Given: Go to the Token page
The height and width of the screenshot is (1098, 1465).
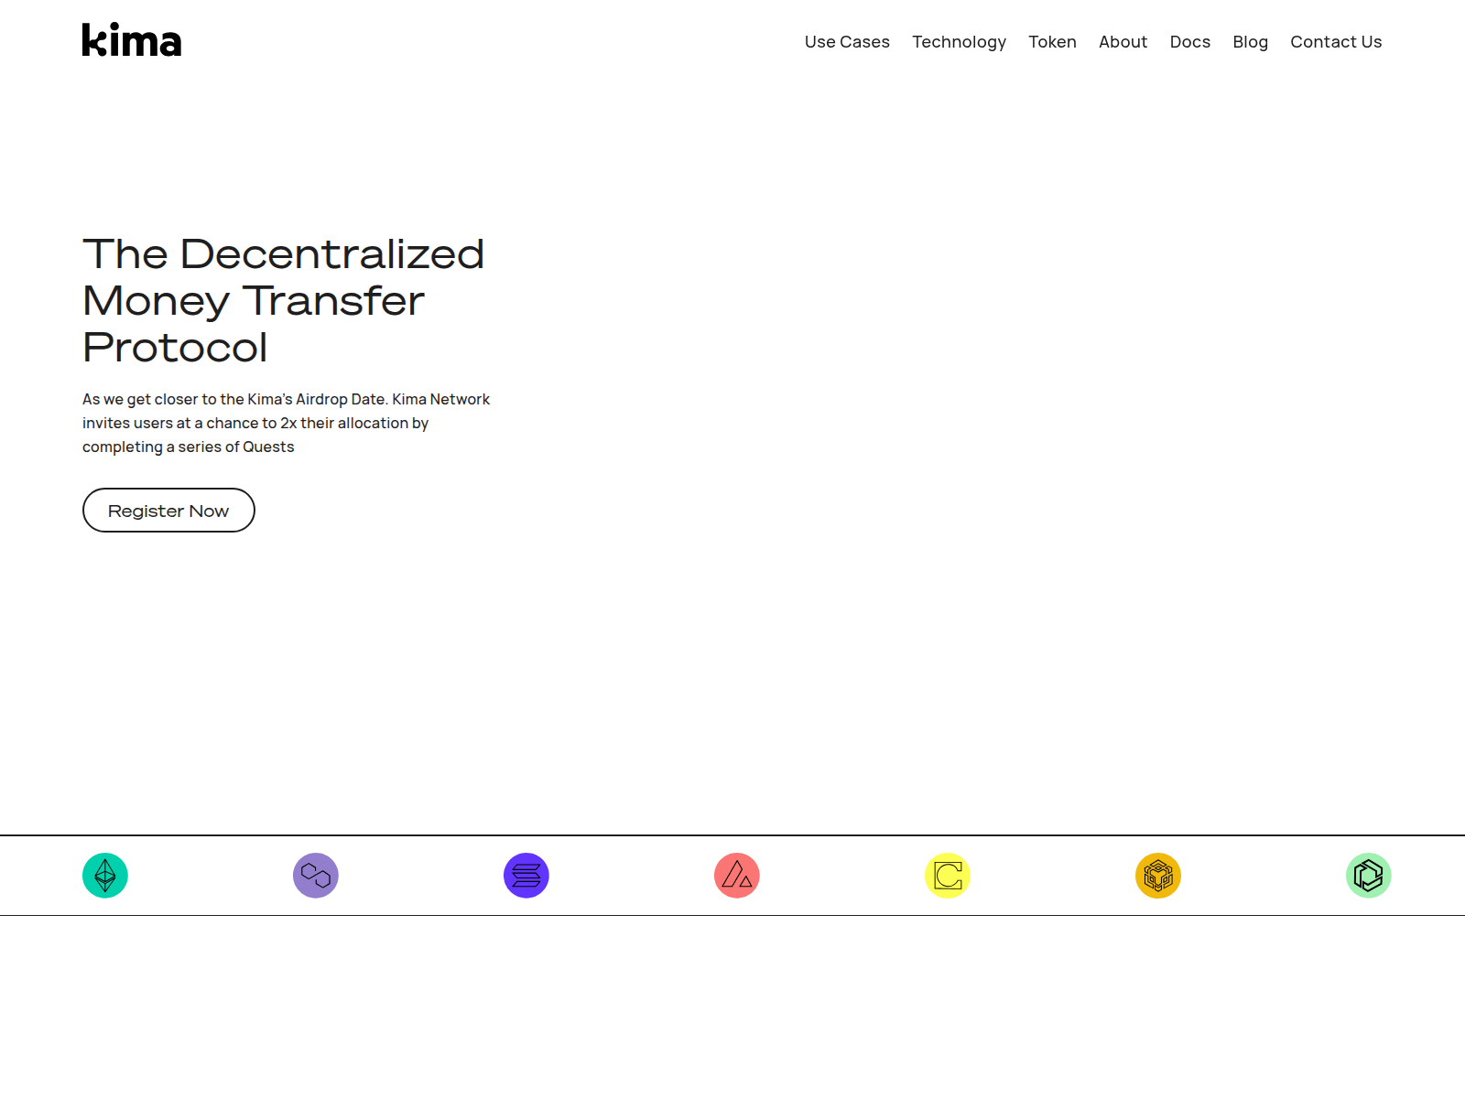Looking at the screenshot, I should 1052,42.
